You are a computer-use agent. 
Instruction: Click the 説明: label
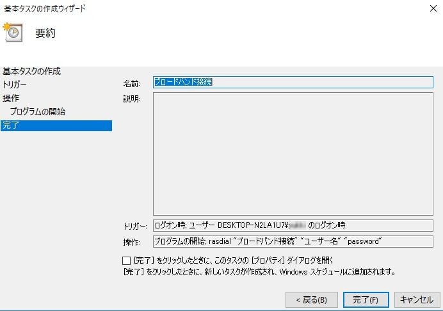pyautogui.click(x=131, y=99)
